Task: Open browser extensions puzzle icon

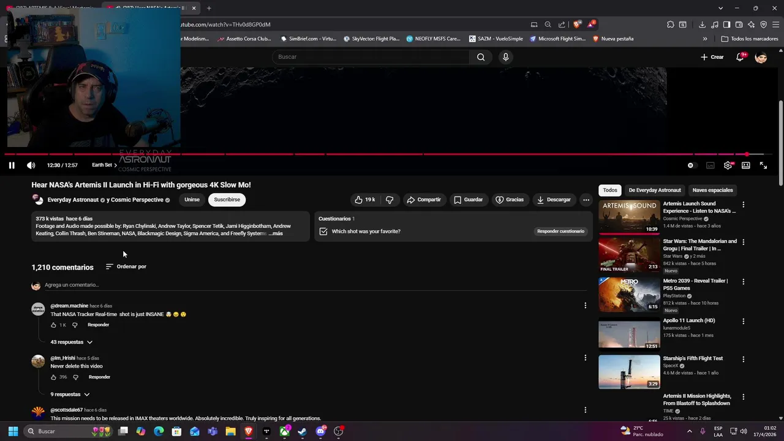Action: [x=671, y=24]
